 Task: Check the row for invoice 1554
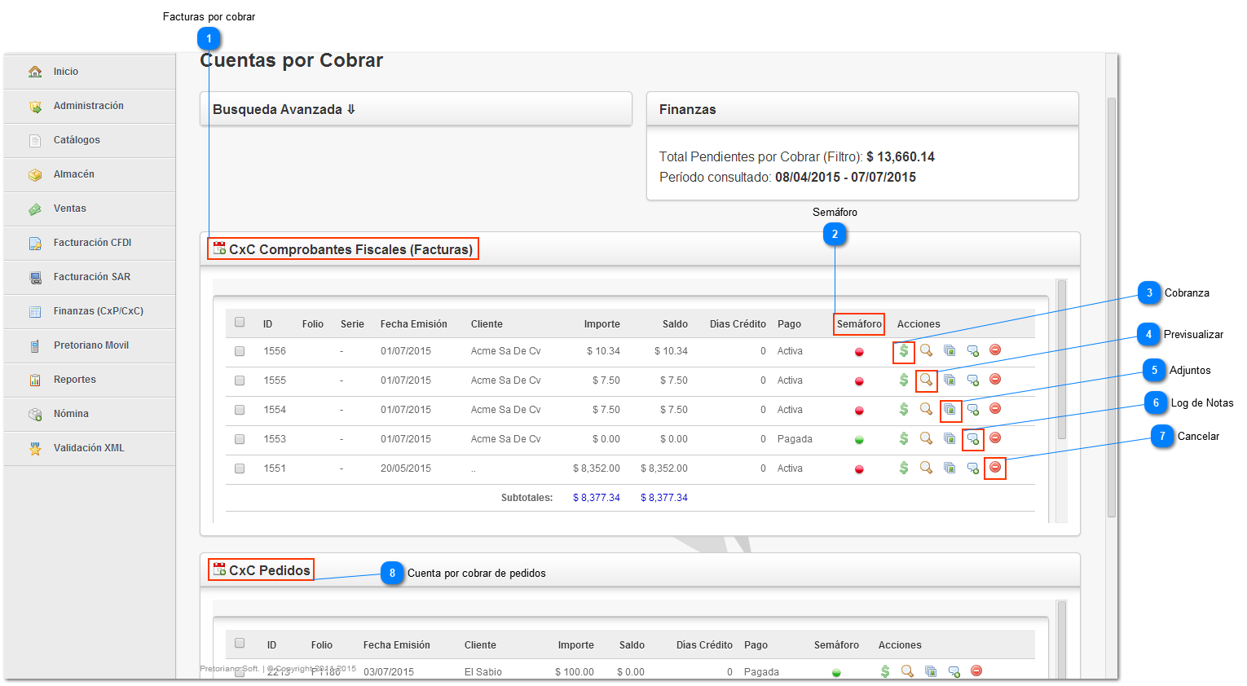(240, 410)
